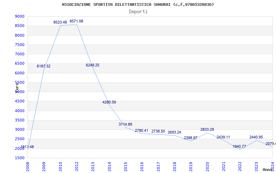276x173 pixels.
Task: Select the 1940.77 lowest value label
Action: pyautogui.click(x=239, y=147)
